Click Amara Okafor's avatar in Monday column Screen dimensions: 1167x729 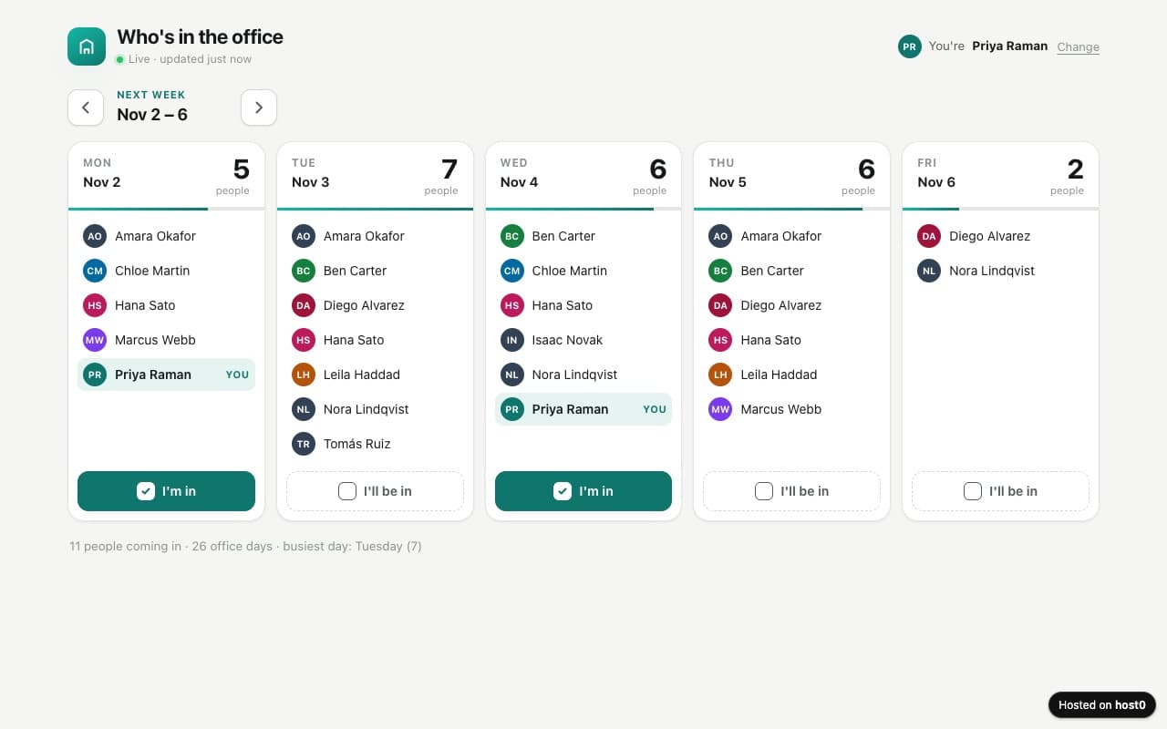(x=95, y=236)
